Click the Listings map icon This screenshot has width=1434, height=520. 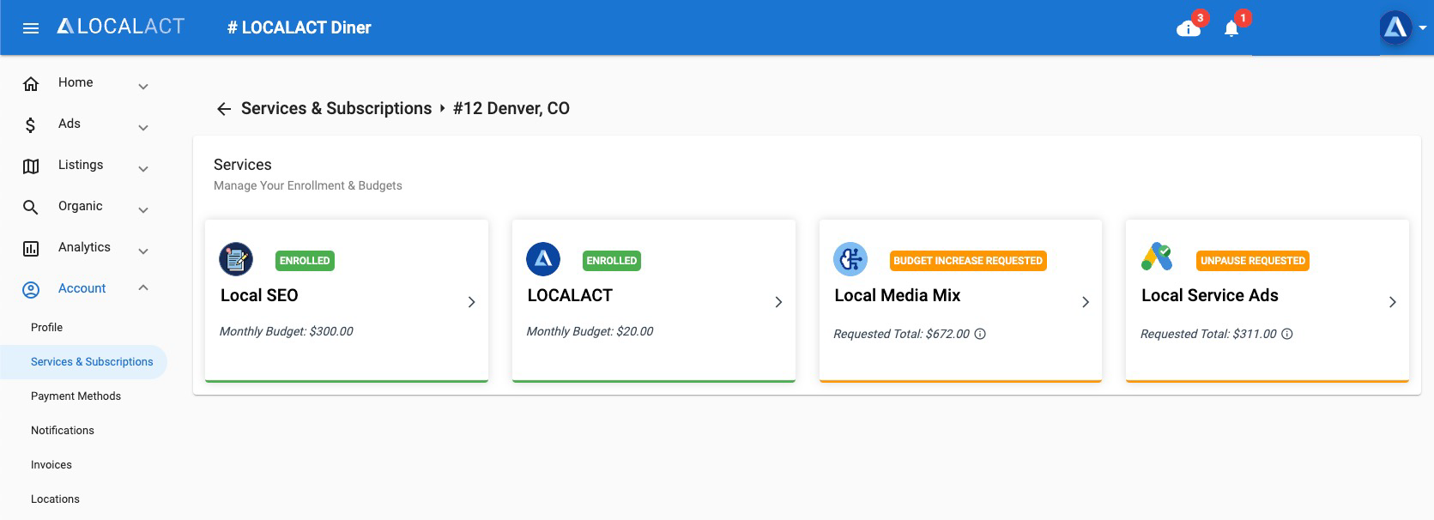point(31,166)
